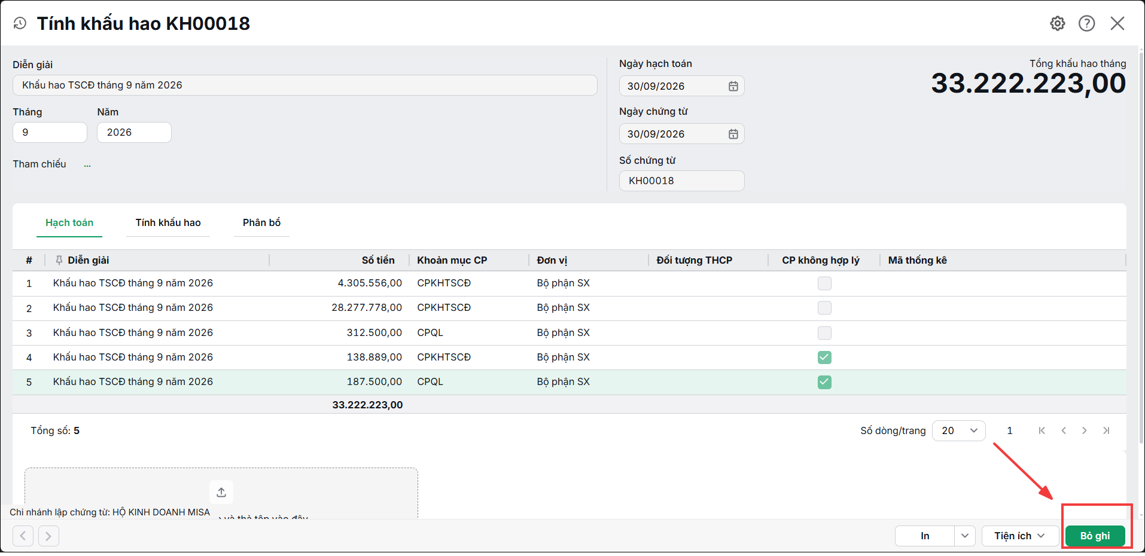Viewport: 1145px width, 556px height.
Task: Close the Tính khấu hao dialog
Action: pyautogui.click(x=1117, y=23)
